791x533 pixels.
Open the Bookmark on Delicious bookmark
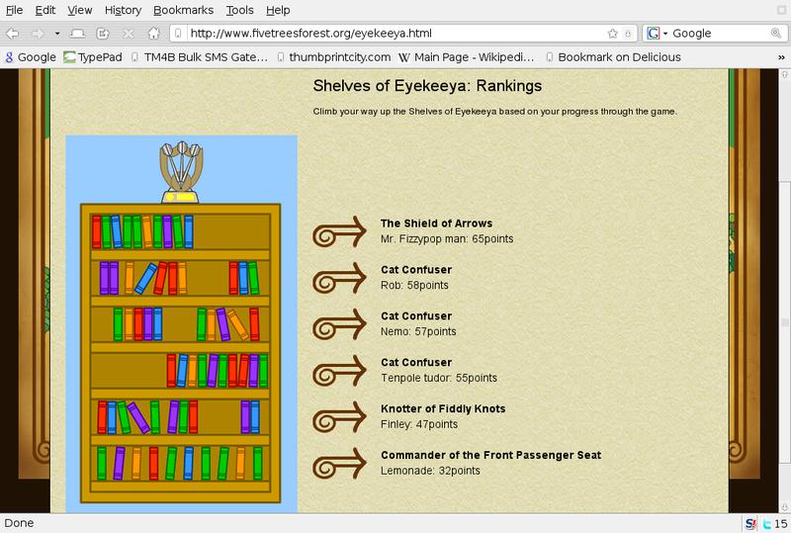(613, 57)
